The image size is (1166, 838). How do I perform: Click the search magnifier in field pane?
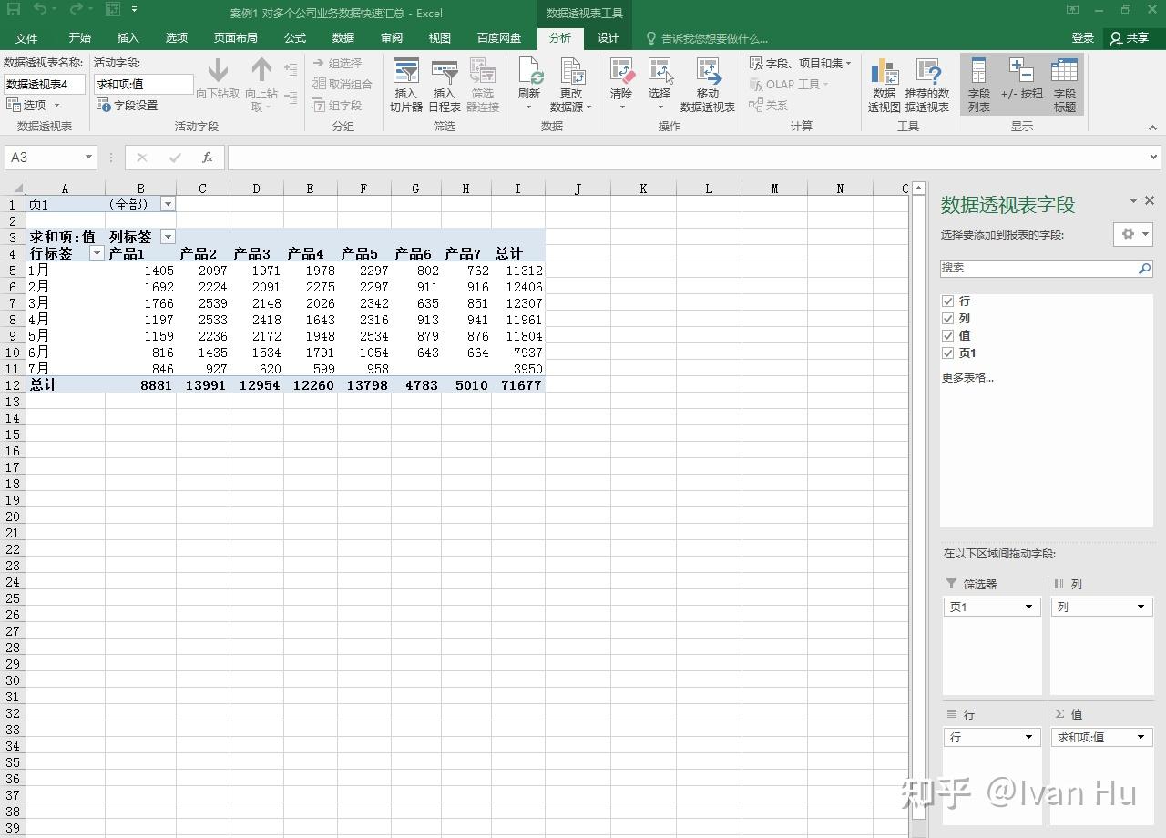coord(1144,269)
